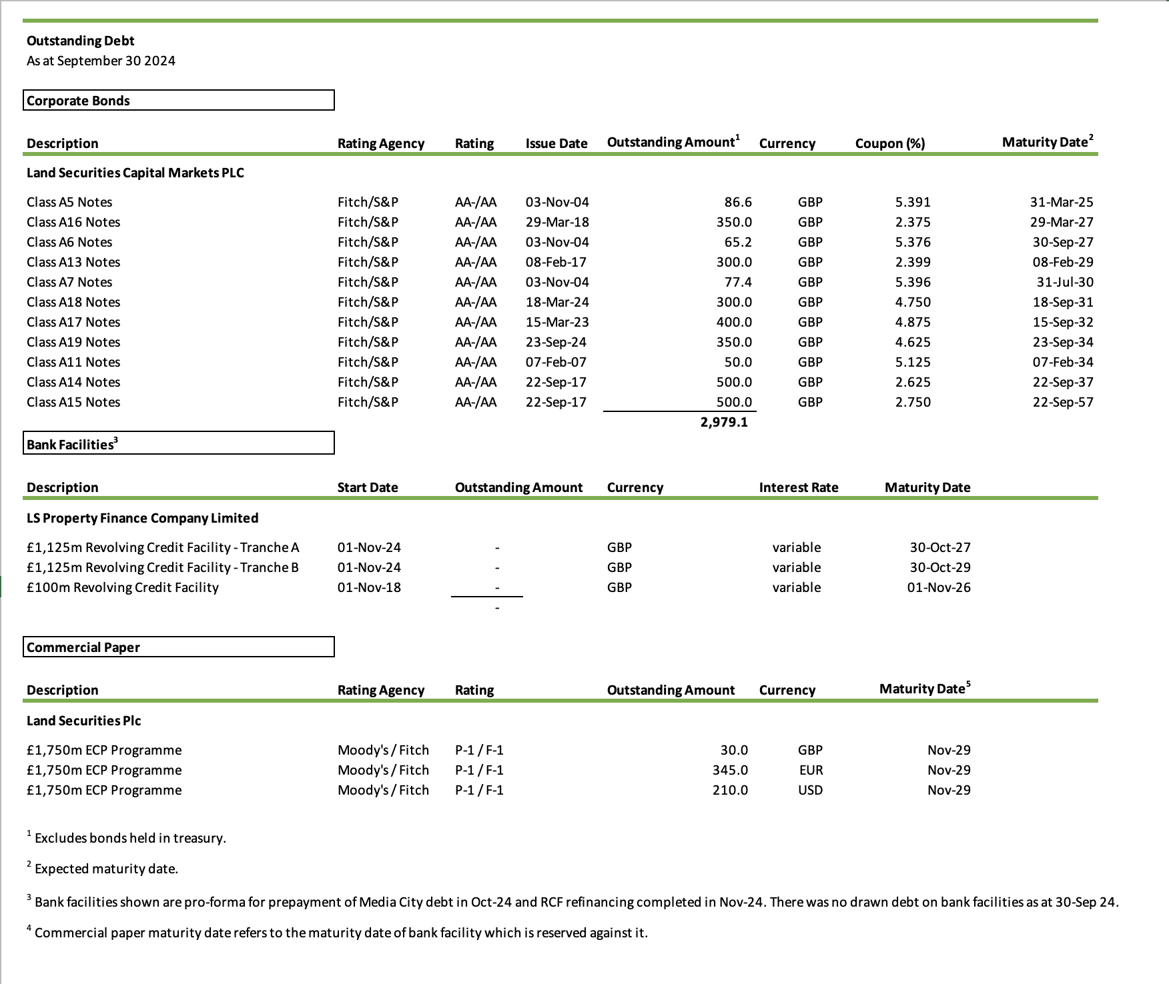Select the 'Class A18 Notes' description cell

point(73,302)
